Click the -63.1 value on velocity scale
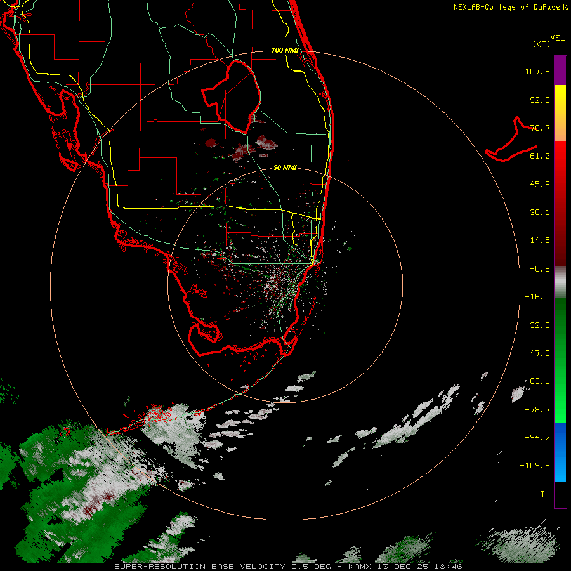The height and width of the screenshot is (571, 571). (x=537, y=381)
